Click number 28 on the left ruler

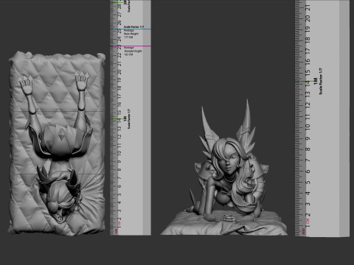coord(119,7)
